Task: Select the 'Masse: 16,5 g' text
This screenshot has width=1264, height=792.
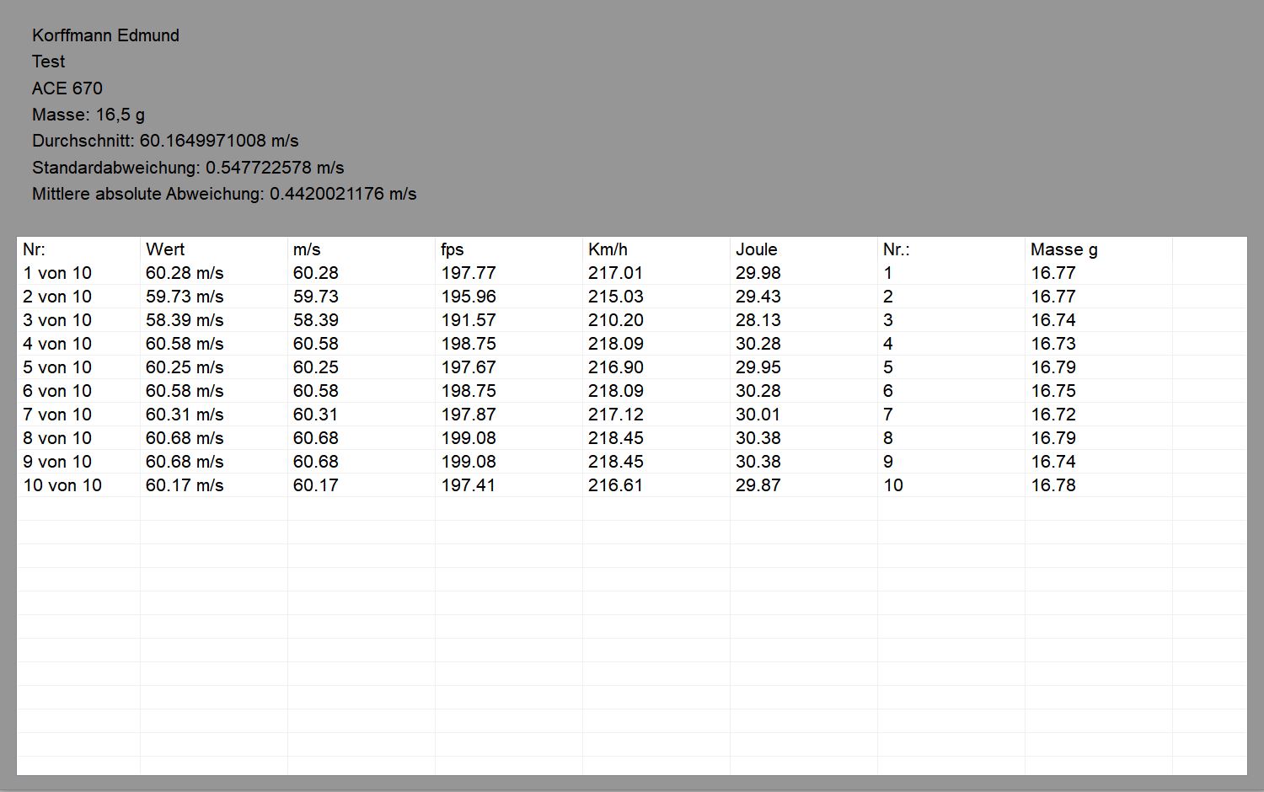Action: pos(88,115)
